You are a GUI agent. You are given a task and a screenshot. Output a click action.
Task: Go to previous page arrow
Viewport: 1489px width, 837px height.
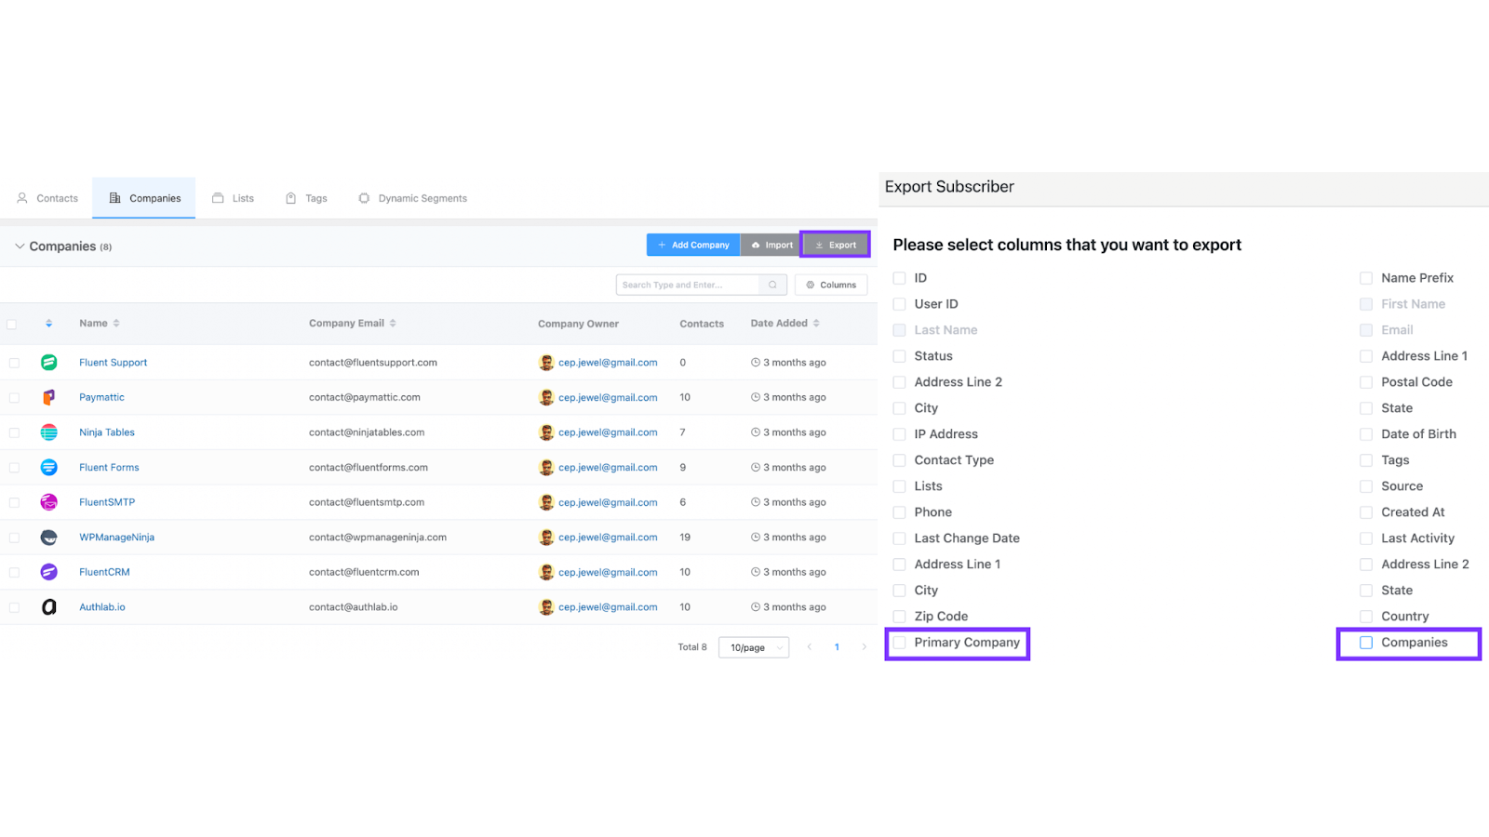pyautogui.click(x=810, y=647)
